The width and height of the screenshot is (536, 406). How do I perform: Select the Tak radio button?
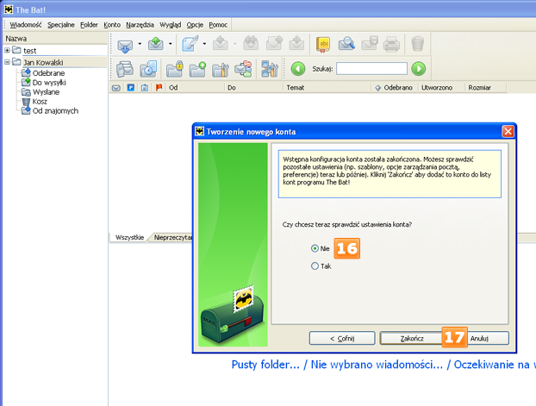point(315,266)
